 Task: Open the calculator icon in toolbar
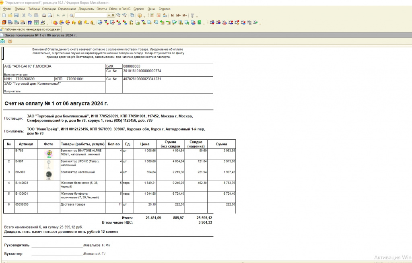tap(153, 15)
